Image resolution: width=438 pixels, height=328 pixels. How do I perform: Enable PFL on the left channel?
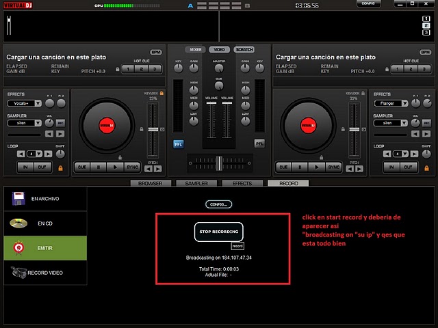[x=178, y=144]
